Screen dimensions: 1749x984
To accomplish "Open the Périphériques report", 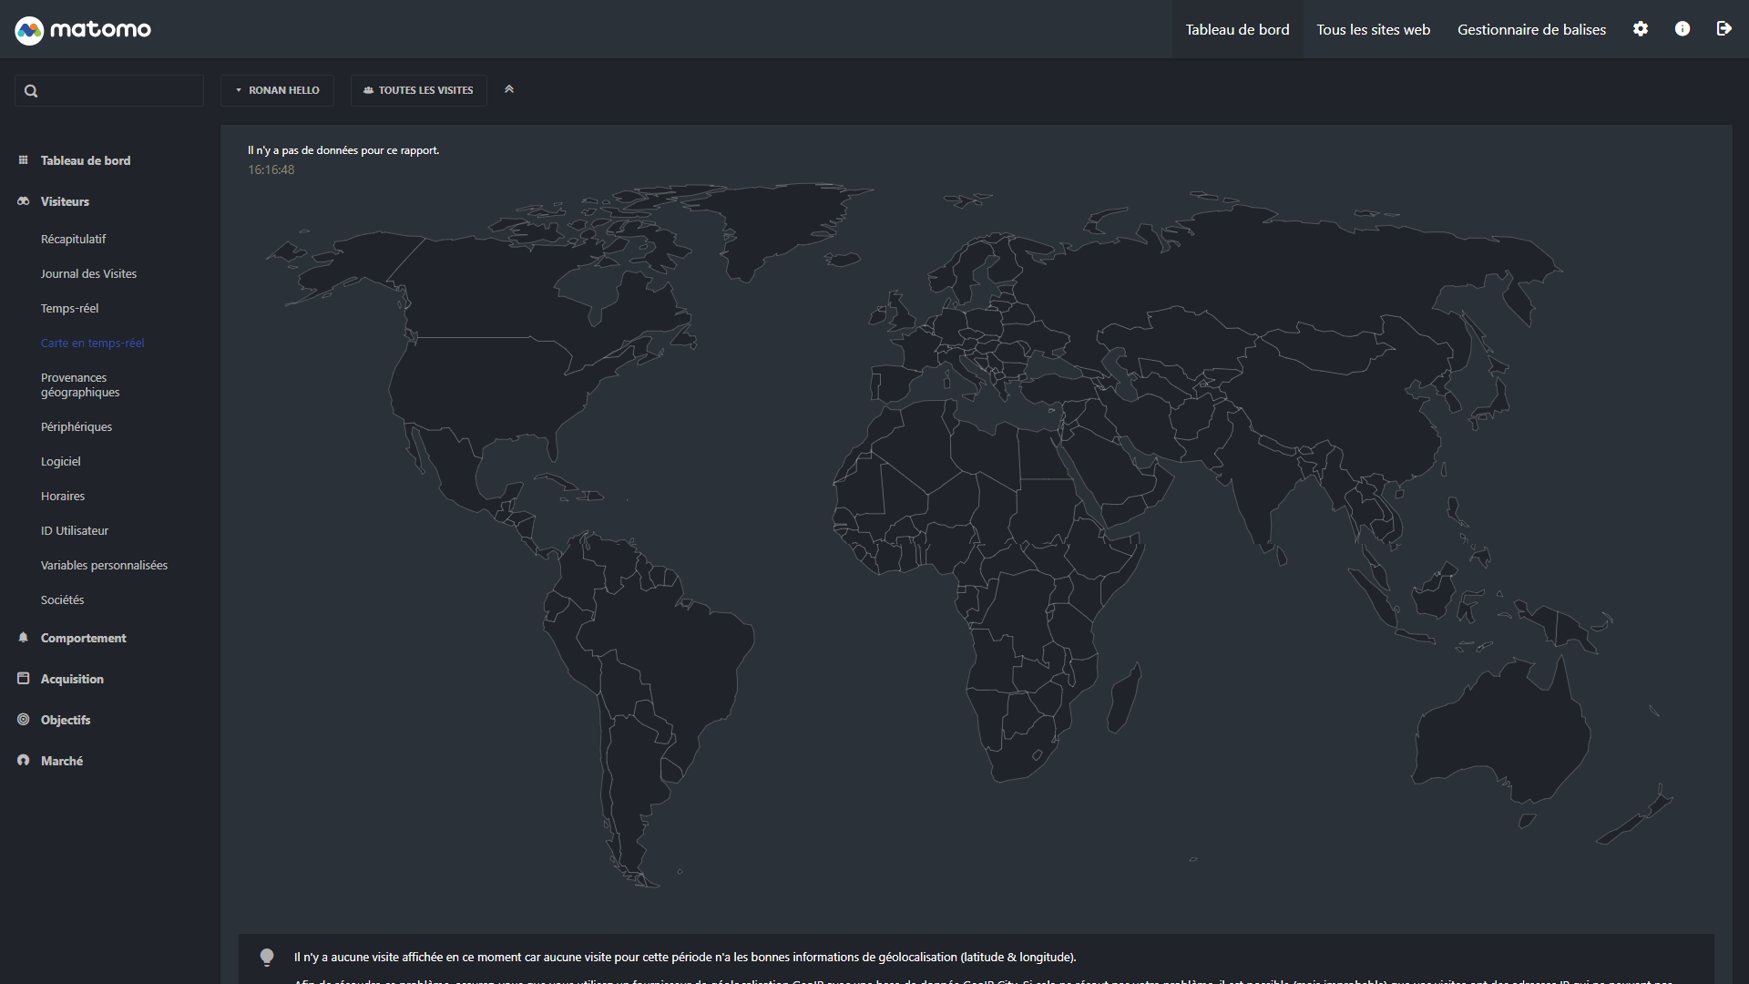I will 77,426.
